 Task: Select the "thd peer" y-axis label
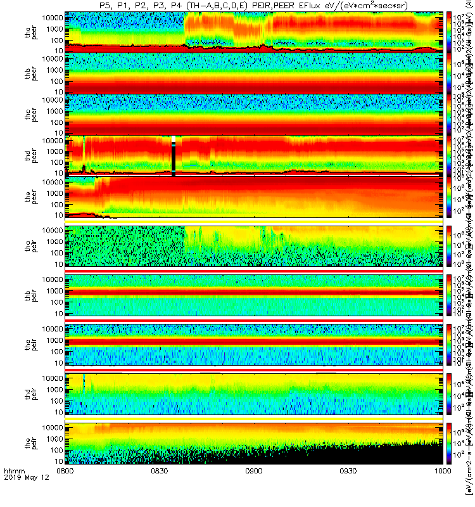pyautogui.click(x=31, y=156)
